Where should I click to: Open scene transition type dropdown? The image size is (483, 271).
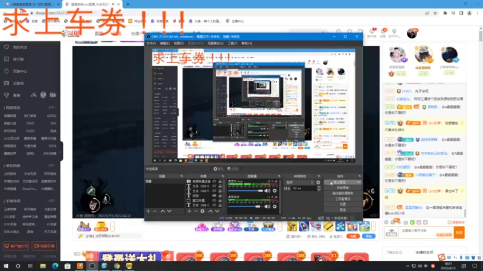(299, 182)
